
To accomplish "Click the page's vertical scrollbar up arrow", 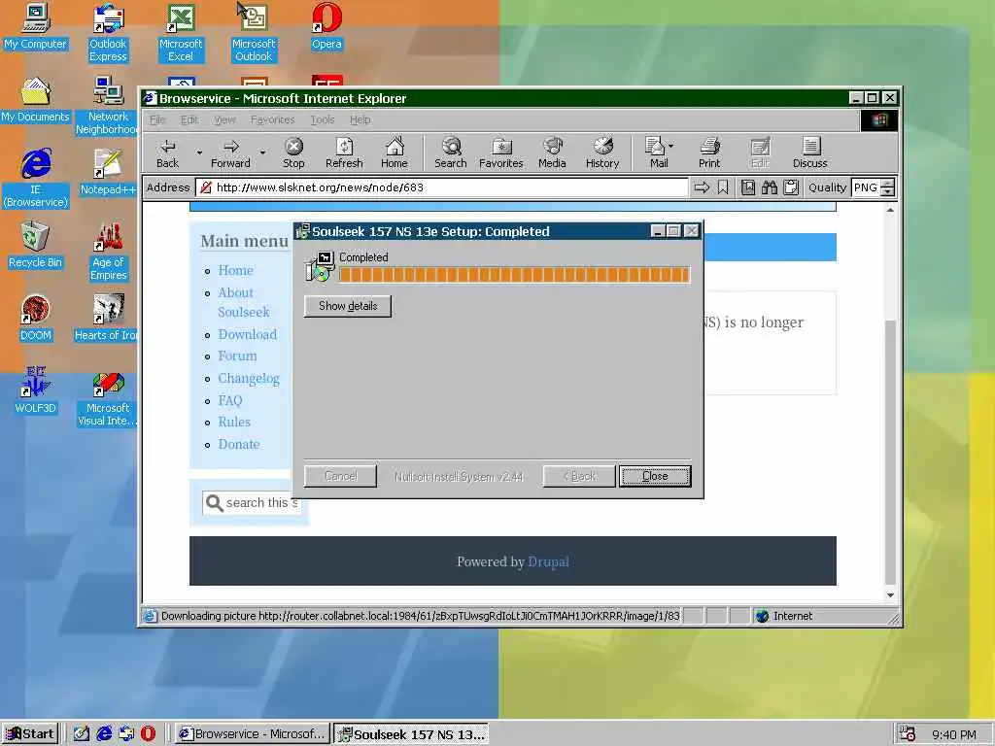I will coord(890,210).
